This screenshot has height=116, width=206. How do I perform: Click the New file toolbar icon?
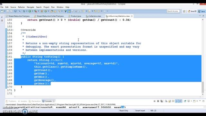pyautogui.click(x=2, y=11)
